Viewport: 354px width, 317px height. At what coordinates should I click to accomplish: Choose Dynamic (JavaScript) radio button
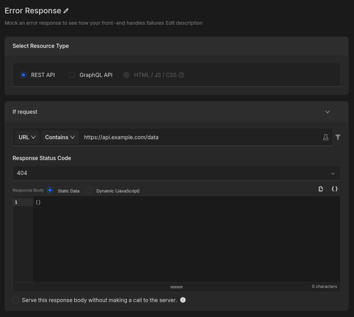point(89,190)
